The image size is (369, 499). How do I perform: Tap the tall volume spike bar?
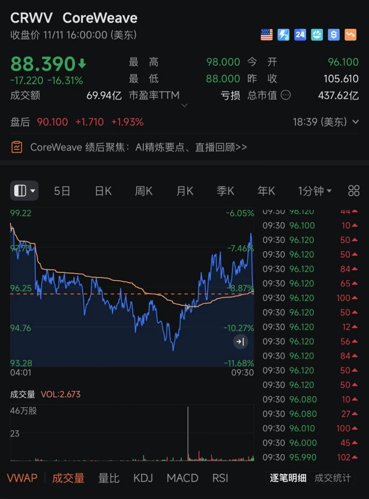[x=188, y=433]
